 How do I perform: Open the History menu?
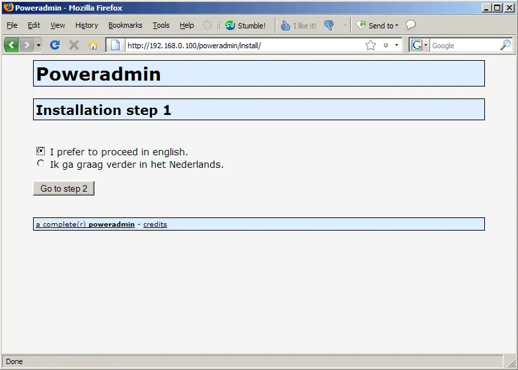pos(87,25)
